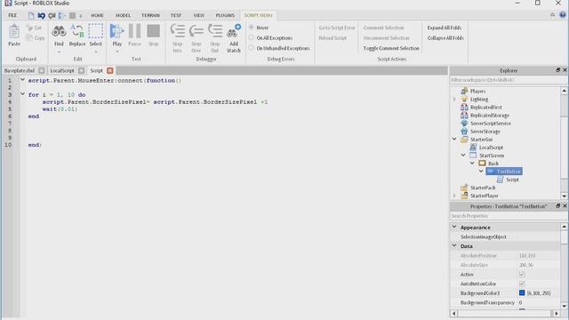The image size is (569, 320).
Task: Fold the for loop at line 3
Action: [22, 94]
